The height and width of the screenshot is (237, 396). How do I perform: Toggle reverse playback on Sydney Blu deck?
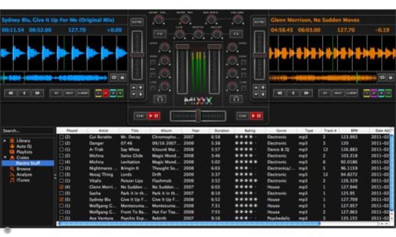click(x=24, y=93)
